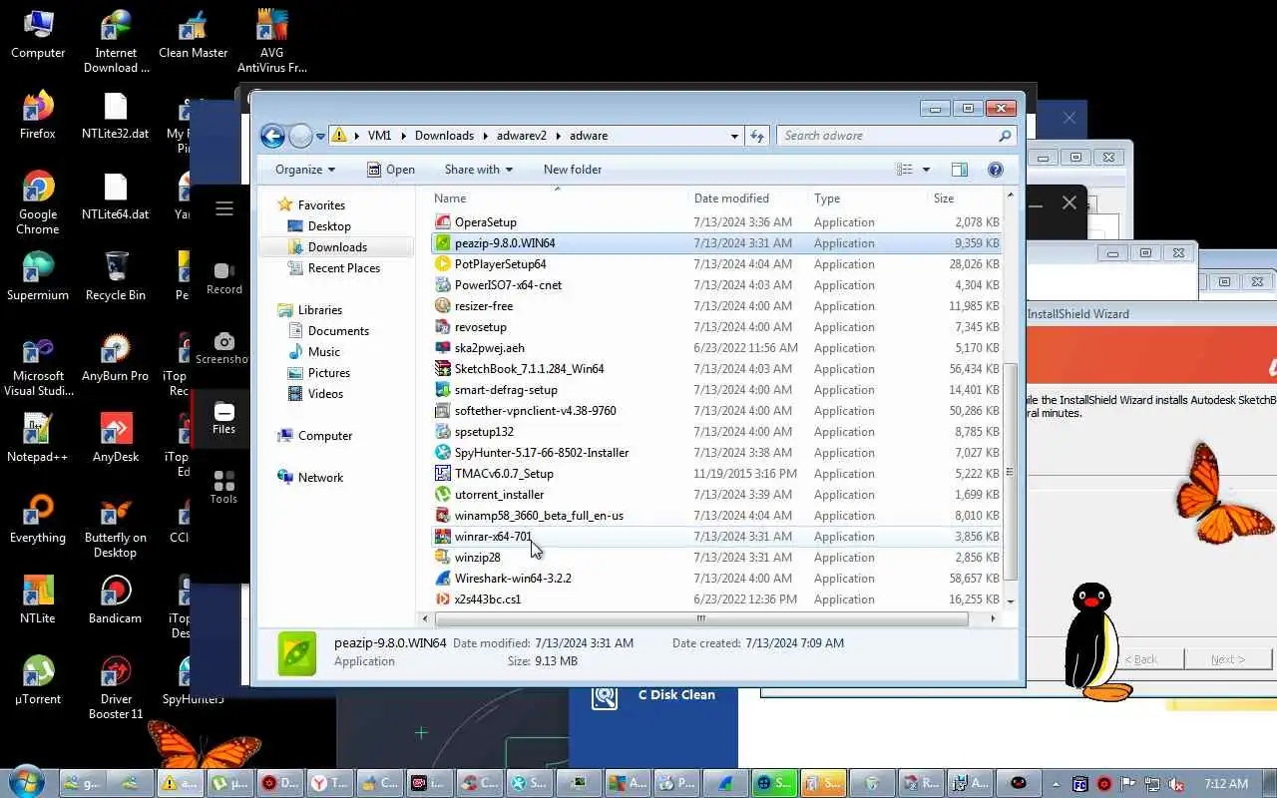This screenshot has height=798, width=1277.
Task: Select Favorites in navigation pane
Action: [321, 205]
